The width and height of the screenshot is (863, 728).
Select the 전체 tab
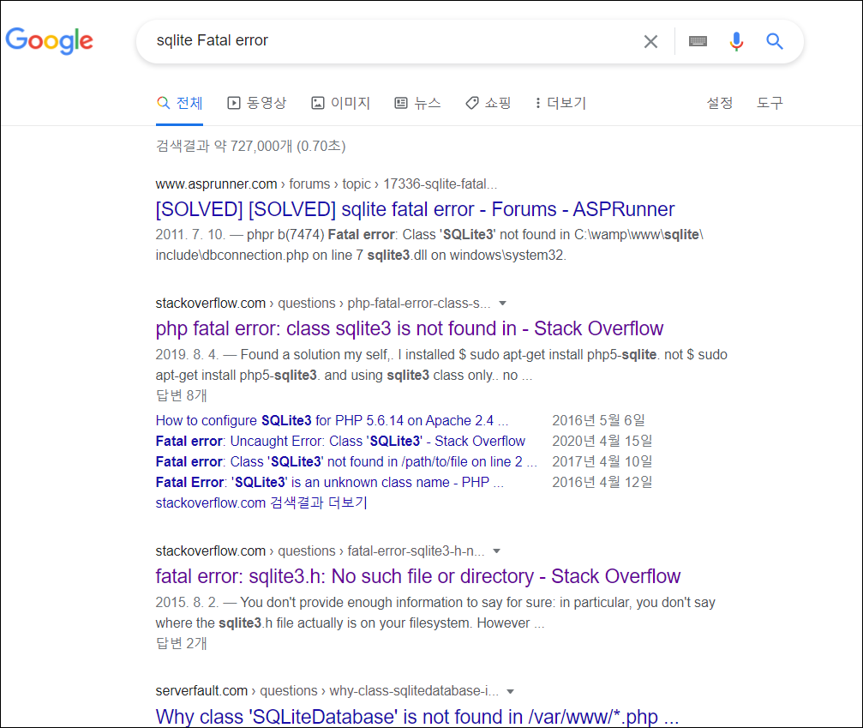[179, 103]
